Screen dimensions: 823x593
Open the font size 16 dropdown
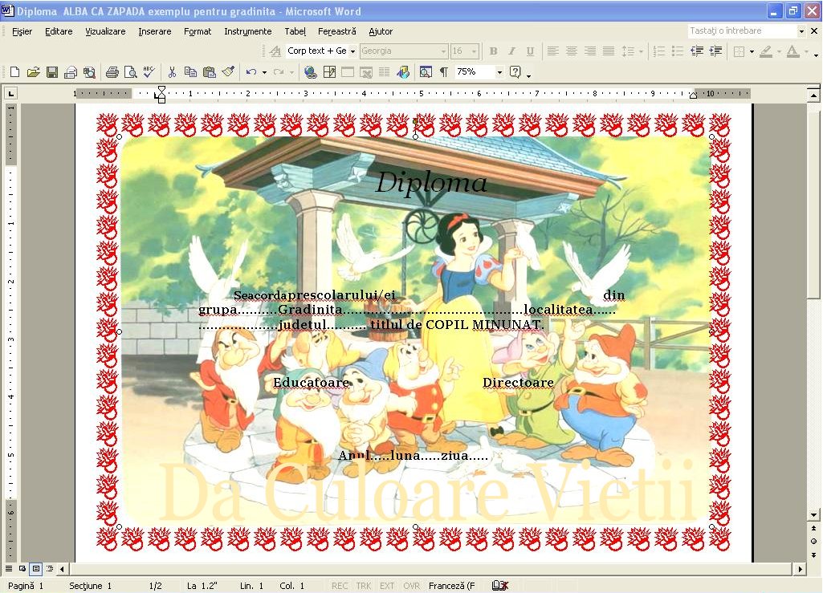[x=475, y=51]
